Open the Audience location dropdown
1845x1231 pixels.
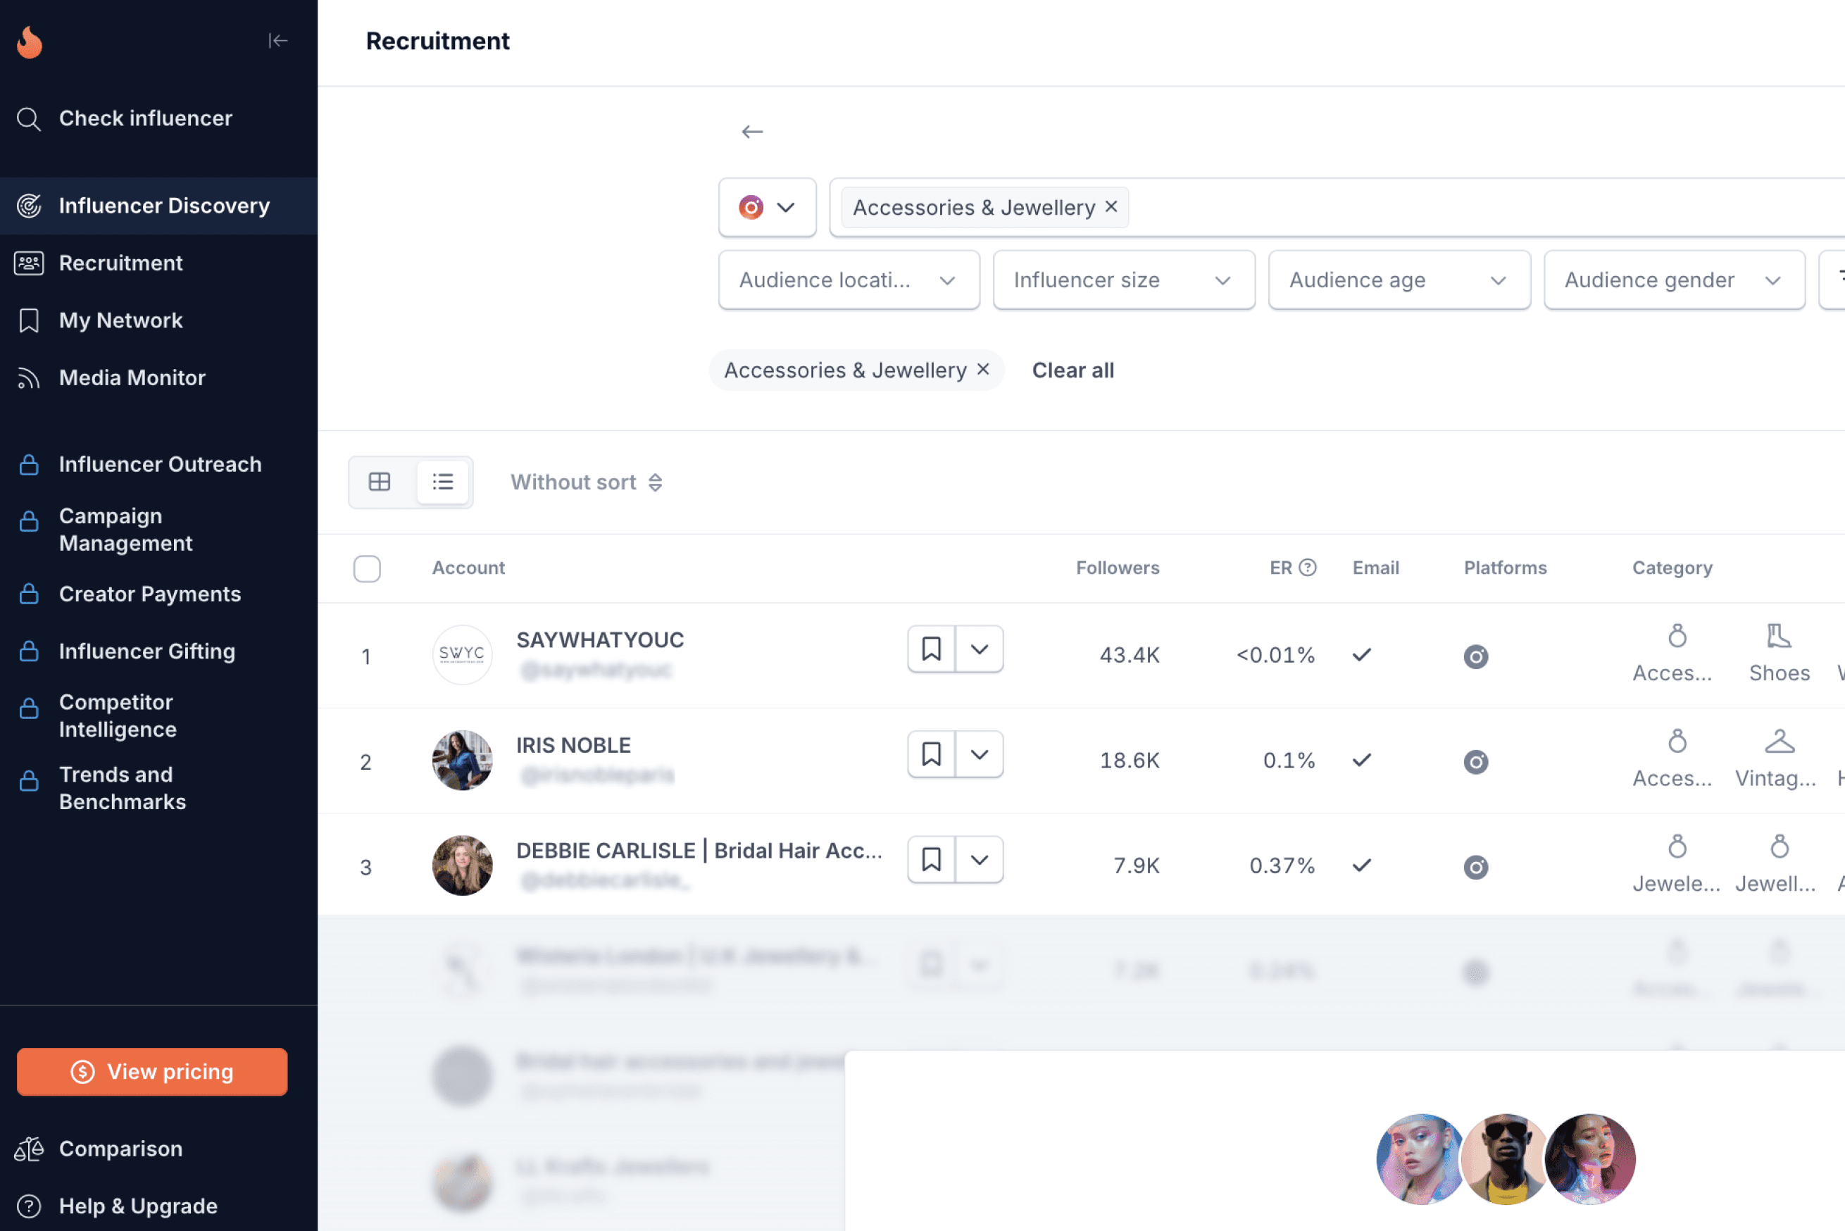(x=849, y=280)
